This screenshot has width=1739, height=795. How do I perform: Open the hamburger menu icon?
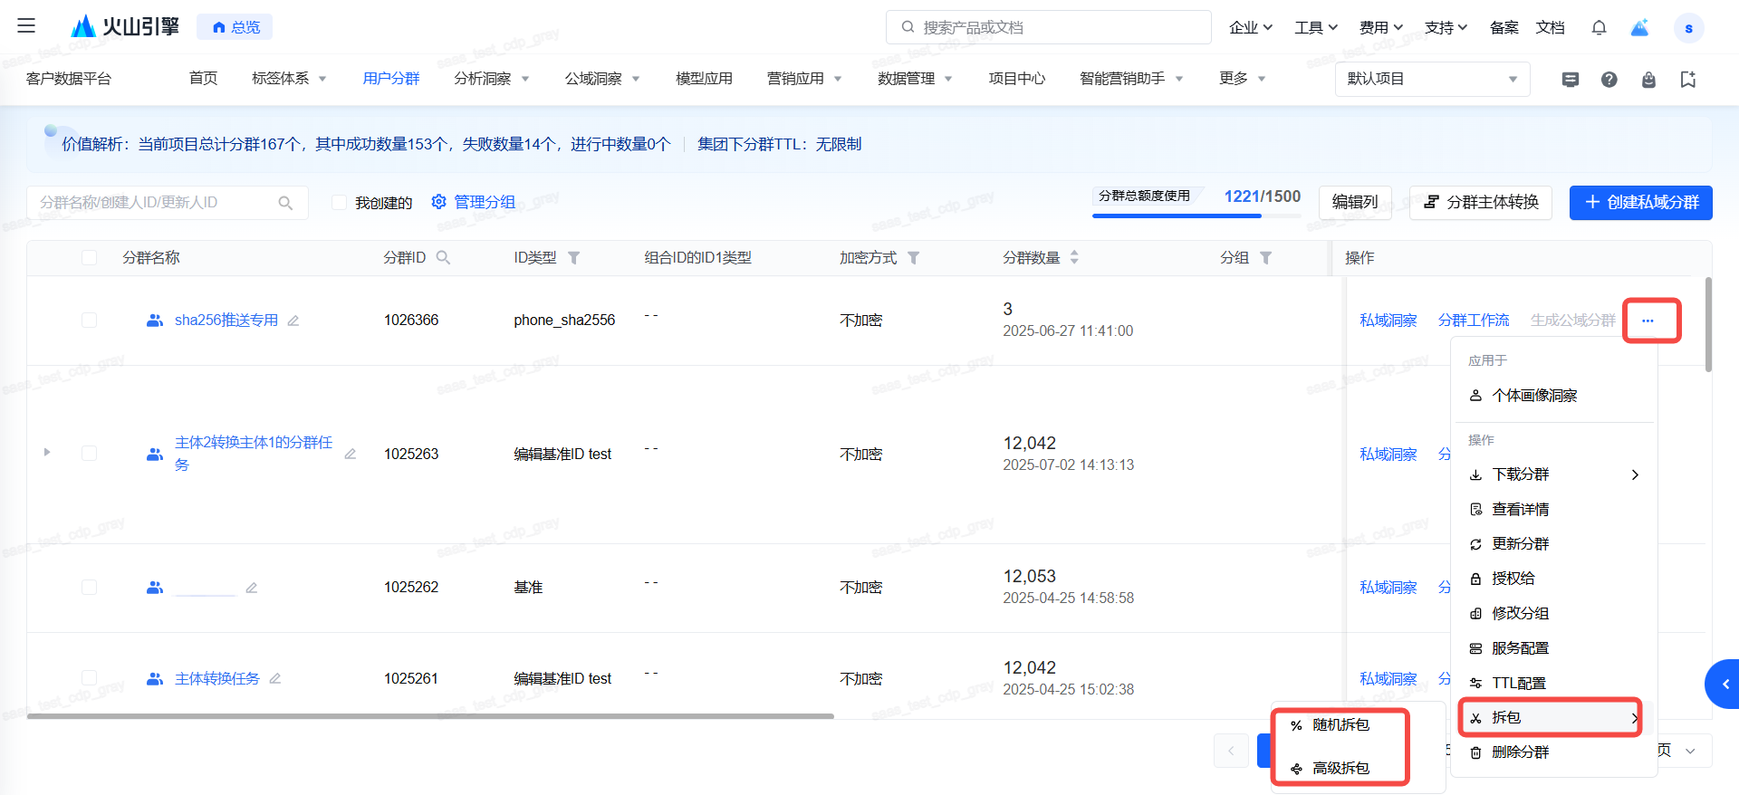click(26, 26)
